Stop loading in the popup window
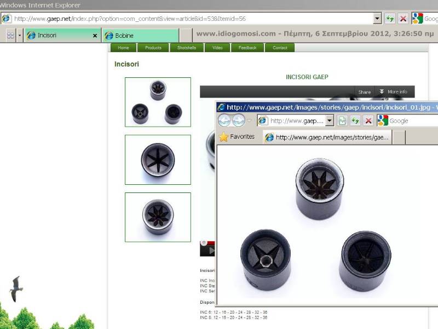The width and height of the screenshot is (438, 329). pos(368,121)
